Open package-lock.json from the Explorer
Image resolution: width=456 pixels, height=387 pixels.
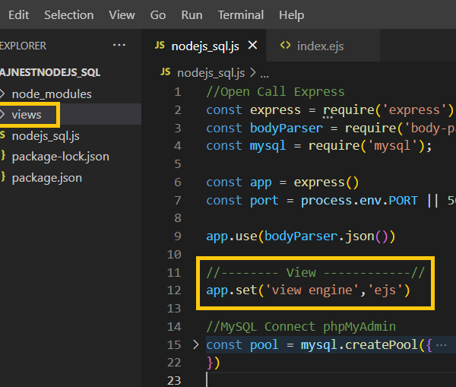pos(60,156)
